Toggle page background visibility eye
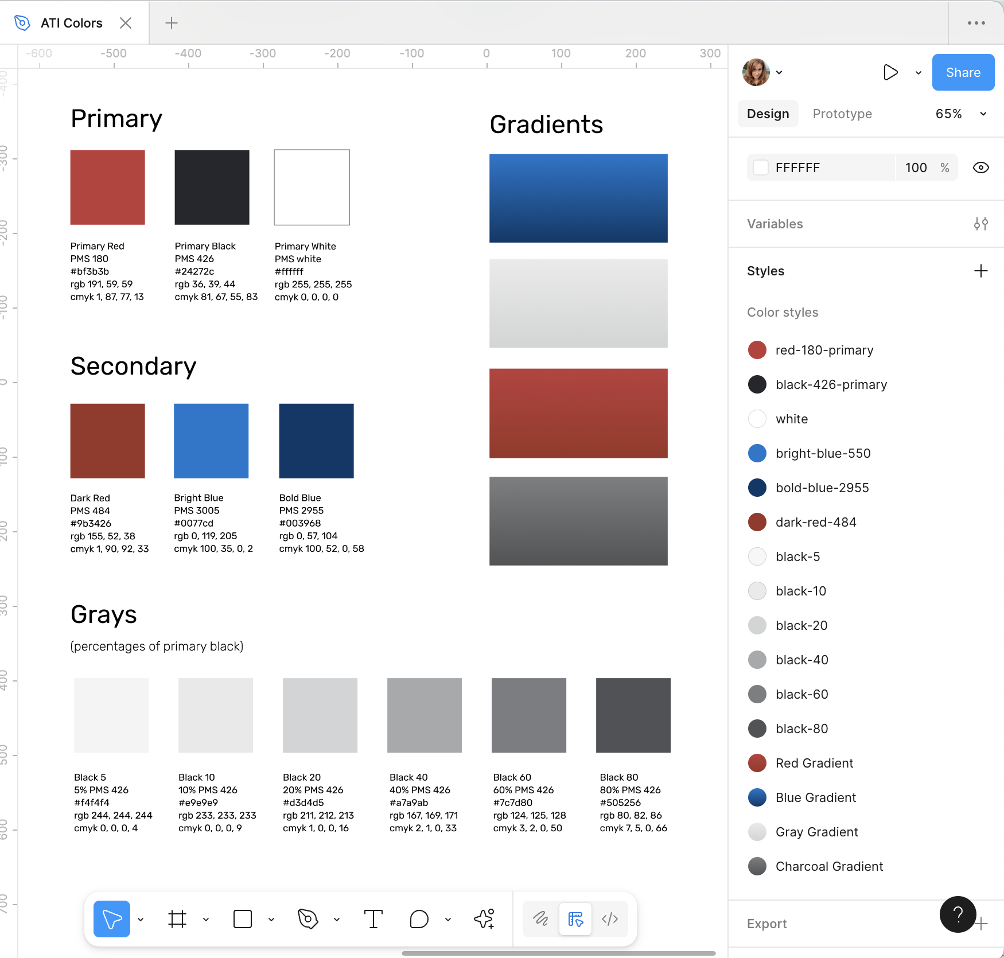This screenshot has height=958, width=1004. tap(980, 168)
